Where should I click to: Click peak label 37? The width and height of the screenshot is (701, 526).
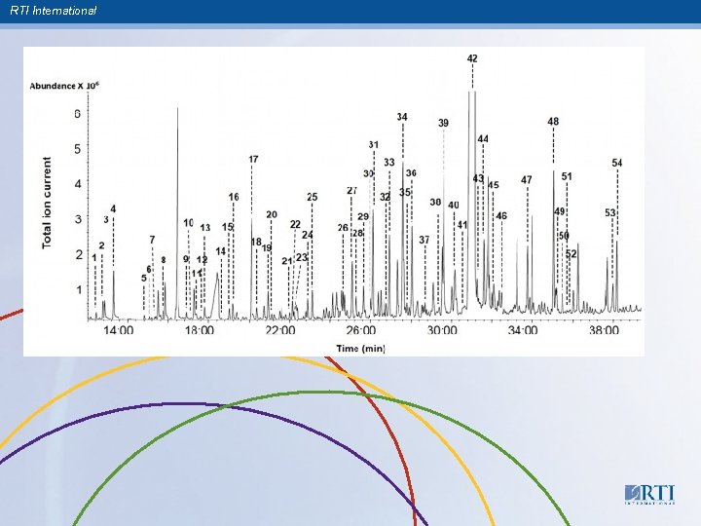pyautogui.click(x=424, y=241)
